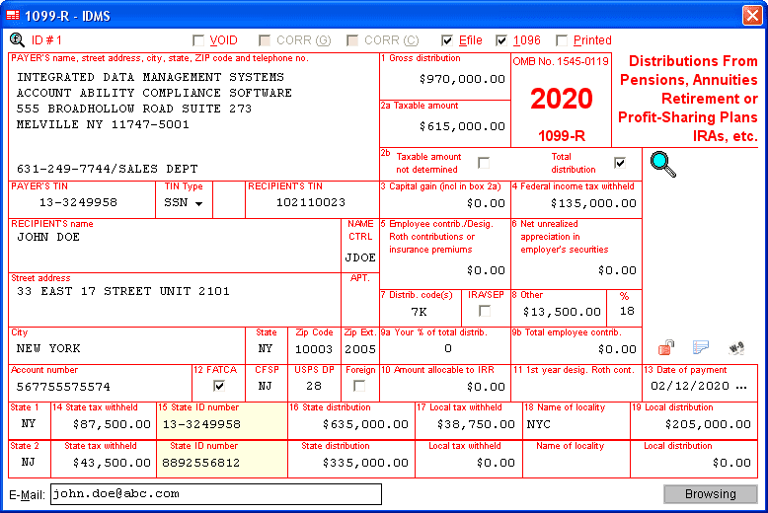Check the Foreign address checkbox
The width and height of the screenshot is (768, 513).
(359, 386)
